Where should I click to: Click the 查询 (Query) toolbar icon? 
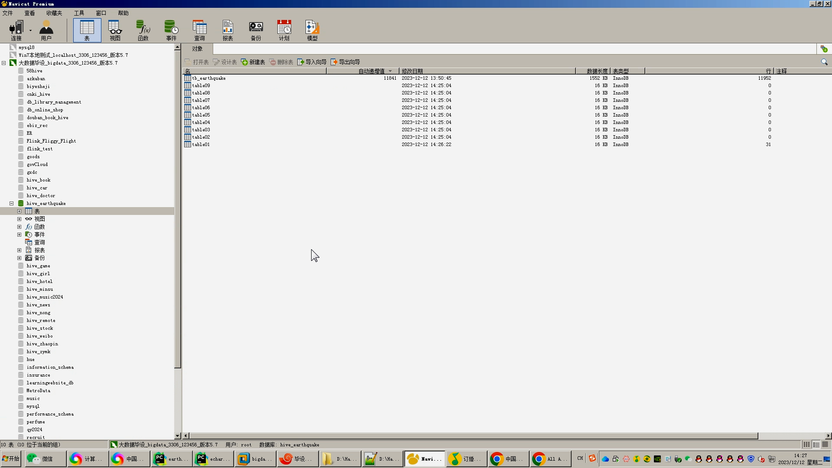(x=199, y=30)
